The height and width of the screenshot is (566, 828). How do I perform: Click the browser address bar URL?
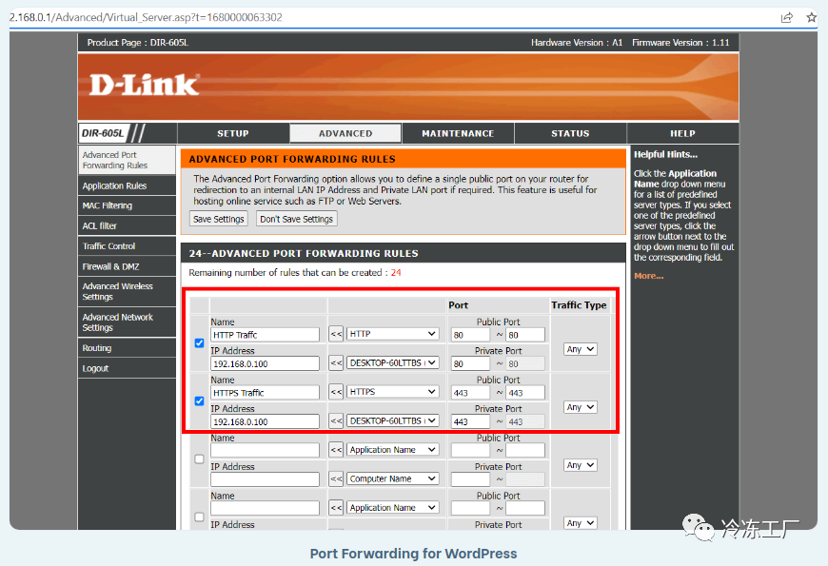(146, 17)
